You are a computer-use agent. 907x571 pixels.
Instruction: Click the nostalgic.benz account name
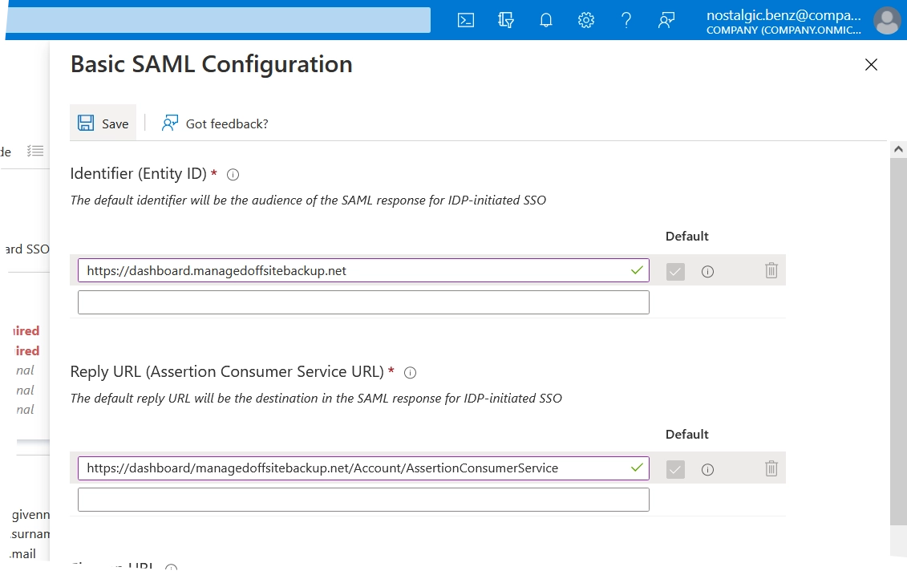point(784,15)
